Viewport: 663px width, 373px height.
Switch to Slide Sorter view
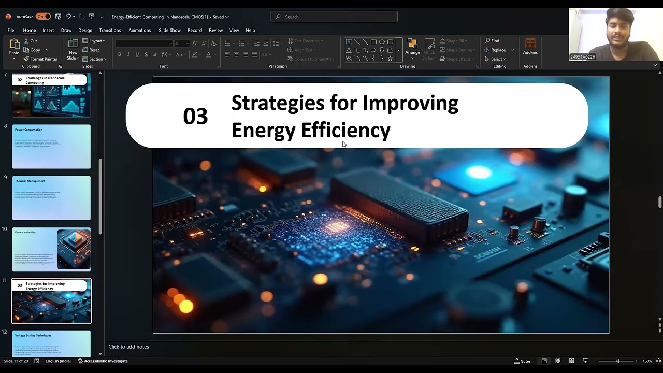click(x=558, y=361)
